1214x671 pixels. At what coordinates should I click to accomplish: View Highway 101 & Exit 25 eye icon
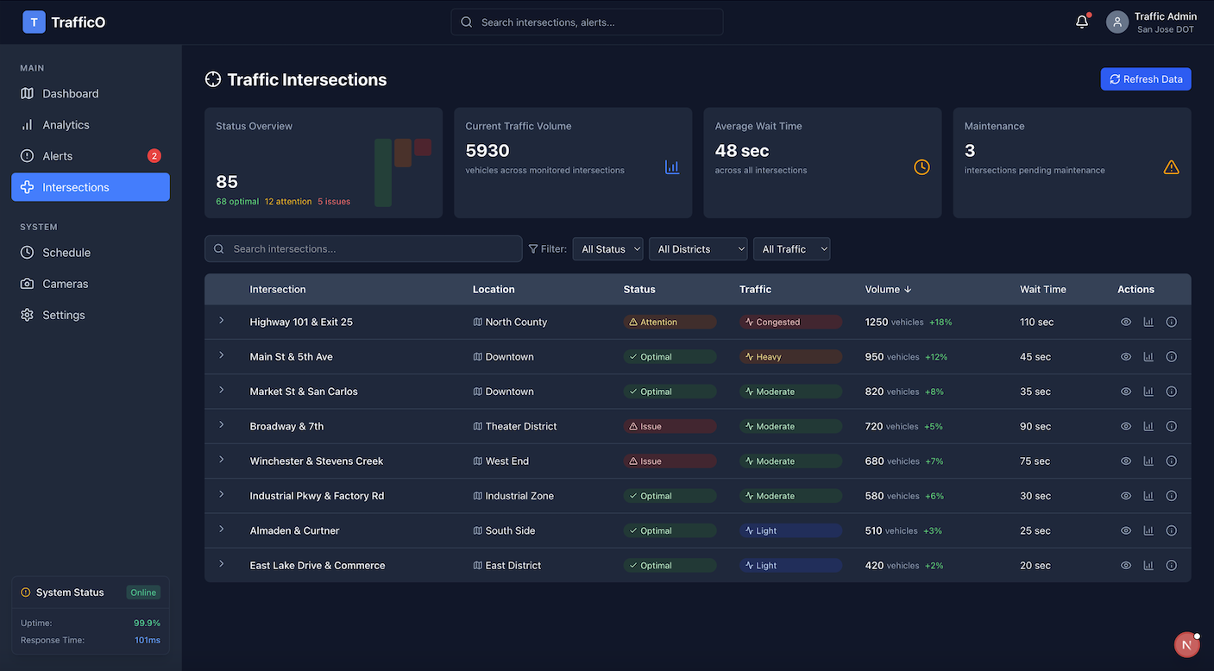(1126, 322)
